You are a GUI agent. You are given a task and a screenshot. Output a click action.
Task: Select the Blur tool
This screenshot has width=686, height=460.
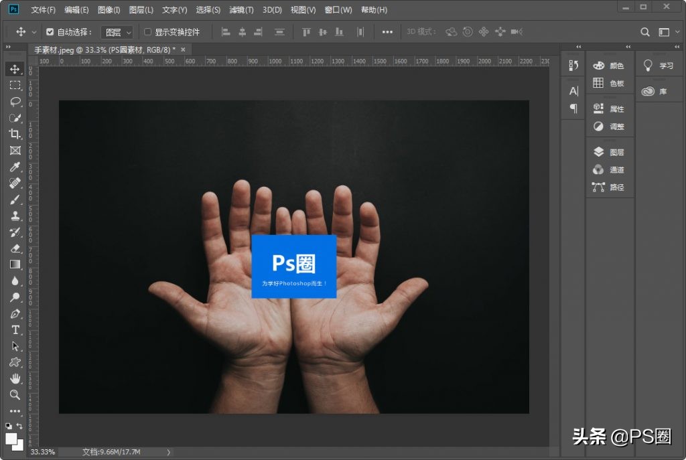(15, 281)
